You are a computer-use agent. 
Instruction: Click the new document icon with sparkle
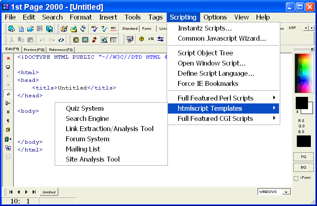[x=21, y=29]
